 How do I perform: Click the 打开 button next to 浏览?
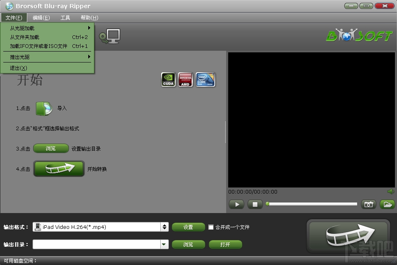click(x=225, y=244)
